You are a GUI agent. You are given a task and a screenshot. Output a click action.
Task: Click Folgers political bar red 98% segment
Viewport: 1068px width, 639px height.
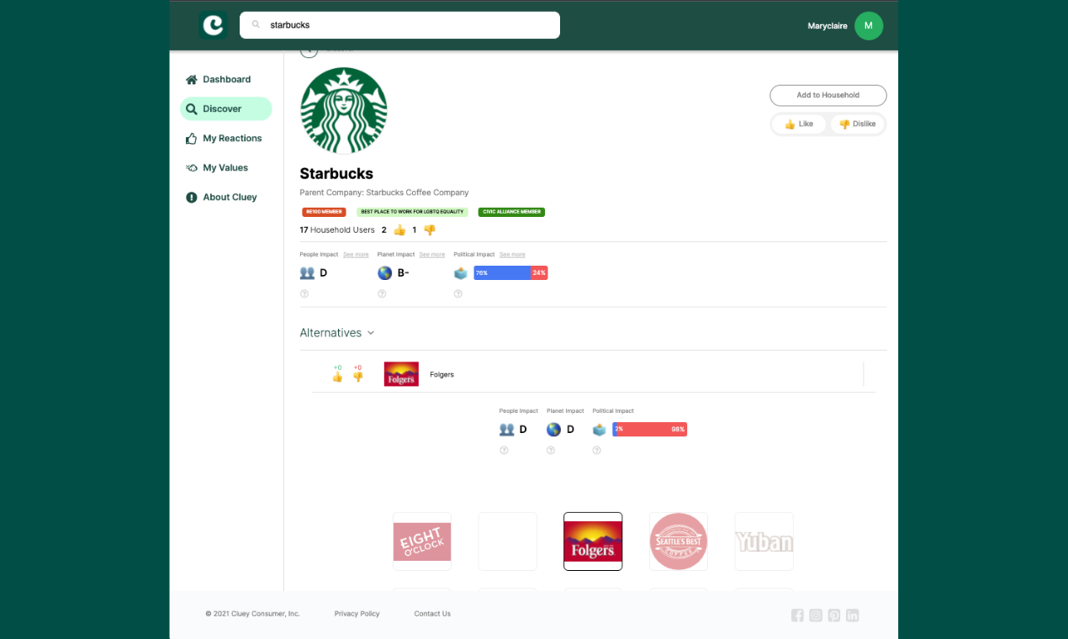[x=652, y=430]
